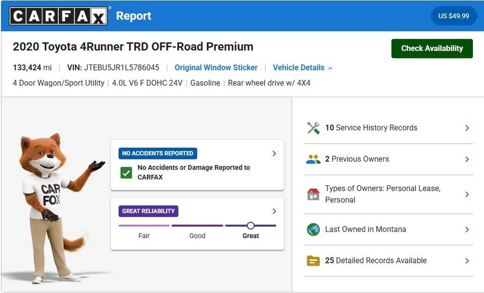Image resolution: width=484 pixels, height=293 pixels.
Task: Click the 2020 Toyota 4Runner title
Action: point(133,46)
